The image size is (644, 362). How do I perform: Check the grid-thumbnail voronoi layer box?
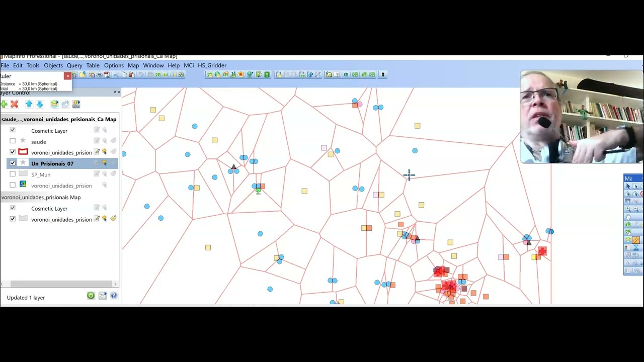tap(13, 185)
